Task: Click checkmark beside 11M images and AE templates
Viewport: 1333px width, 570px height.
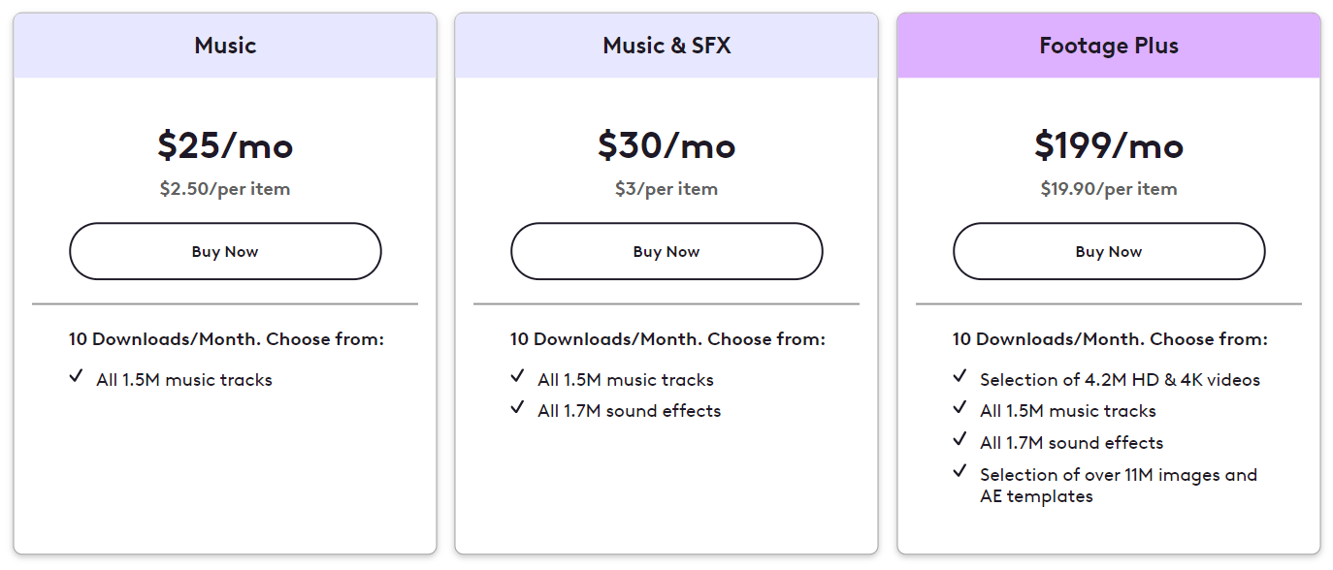Action: (959, 471)
